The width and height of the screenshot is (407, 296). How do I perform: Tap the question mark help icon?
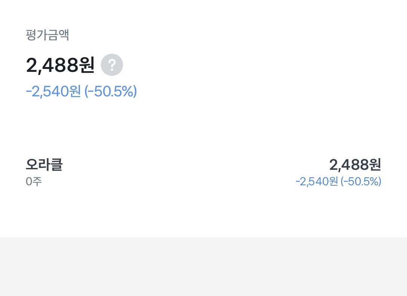(x=112, y=65)
